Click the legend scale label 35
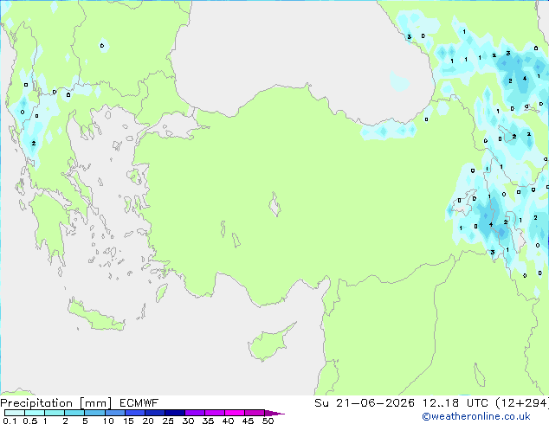549x424 pixels. (208, 421)
